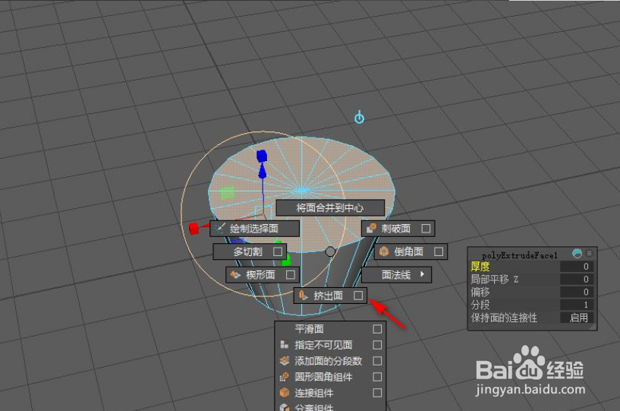Click the bevel cube icon next to 倒角面

coord(384,251)
